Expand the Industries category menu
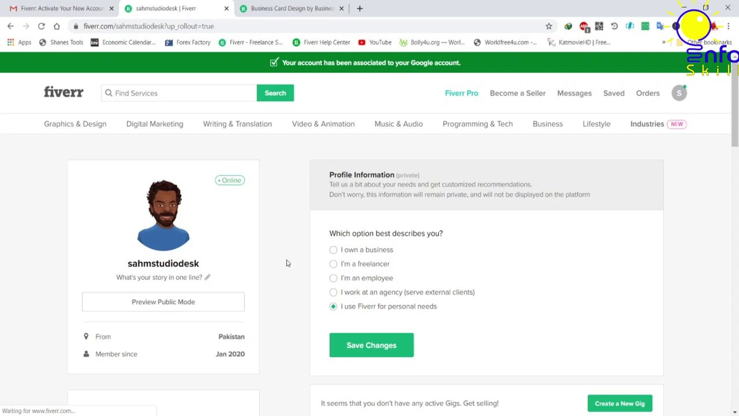 [x=647, y=124]
